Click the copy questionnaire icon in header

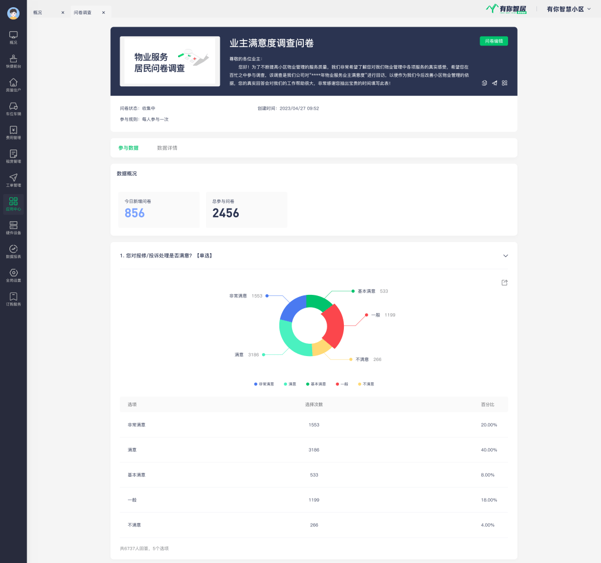point(485,83)
